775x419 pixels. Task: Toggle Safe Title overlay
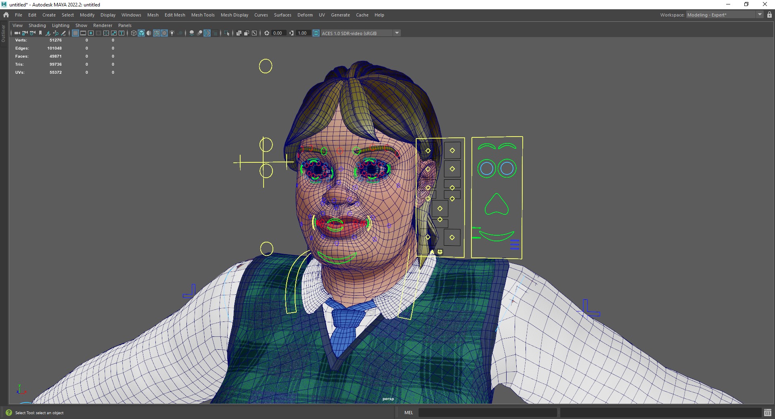click(x=121, y=33)
